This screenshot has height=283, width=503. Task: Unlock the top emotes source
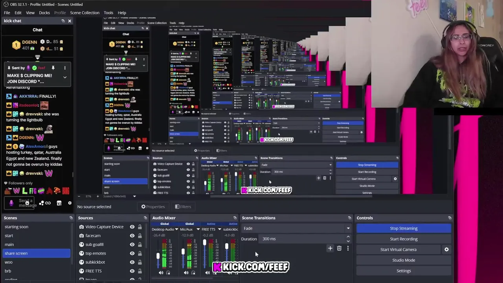(x=140, y=254)
